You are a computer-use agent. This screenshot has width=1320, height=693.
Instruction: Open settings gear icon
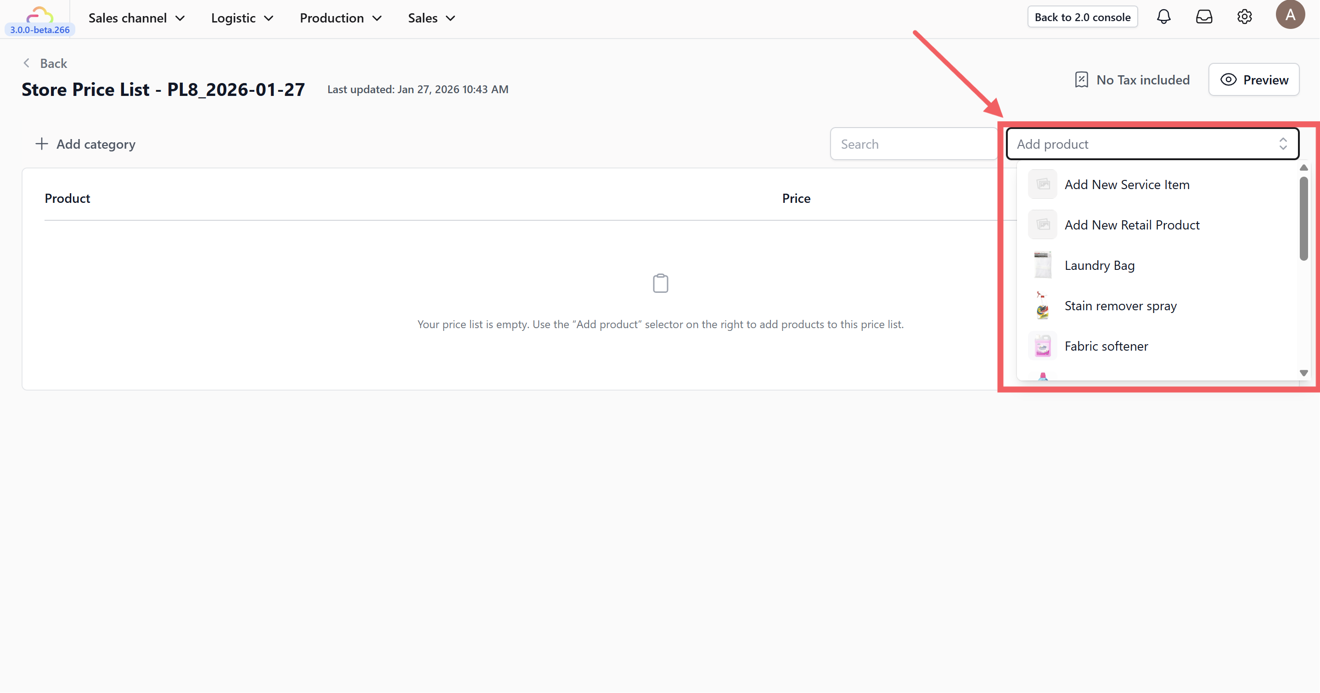[1244, 17]
